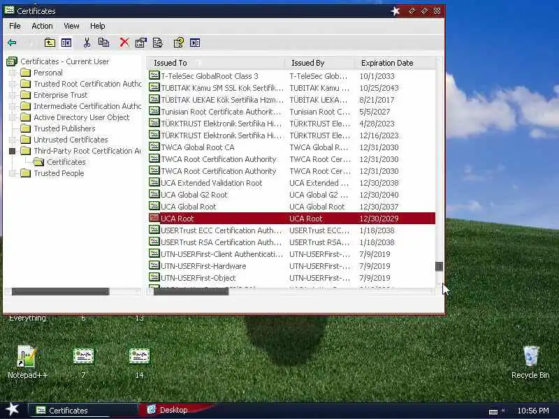Sort by the Issued By column header
The image size is (559, 419).
pyautogui.click(x=320, y=63)
